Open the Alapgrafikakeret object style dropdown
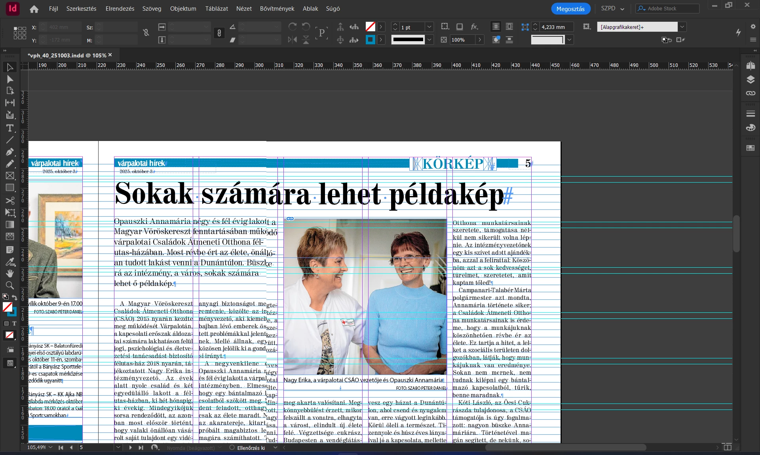Viewport: 760px width, 455px height. [x=682, y=27]
